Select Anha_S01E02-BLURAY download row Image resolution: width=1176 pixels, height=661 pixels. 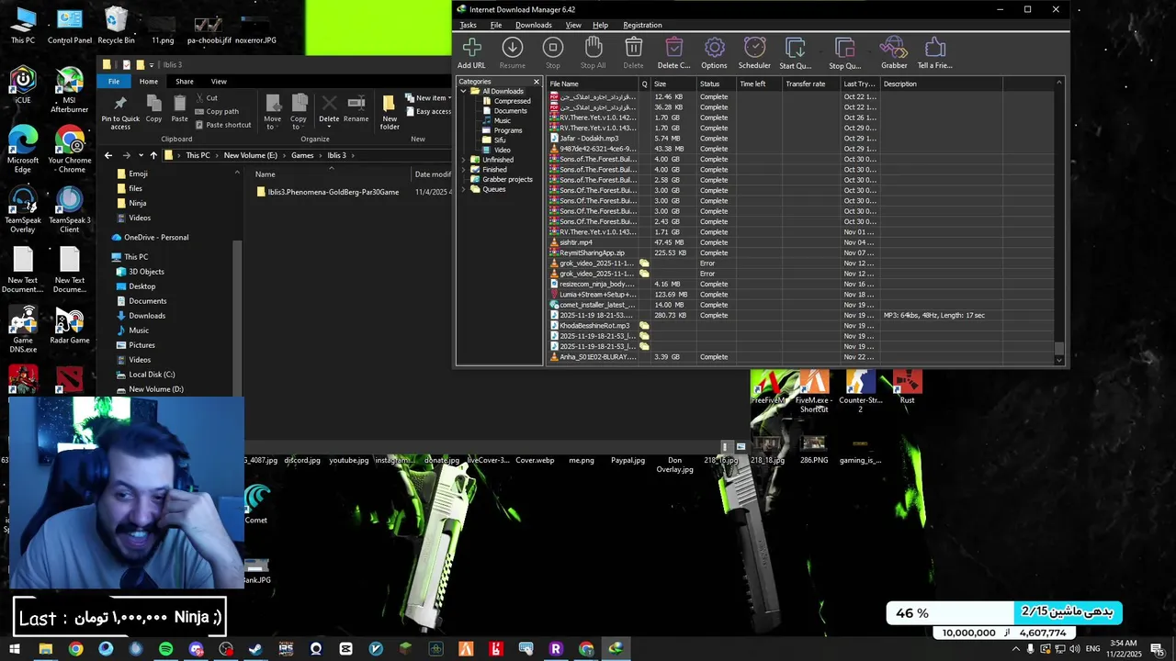(802, 356)
